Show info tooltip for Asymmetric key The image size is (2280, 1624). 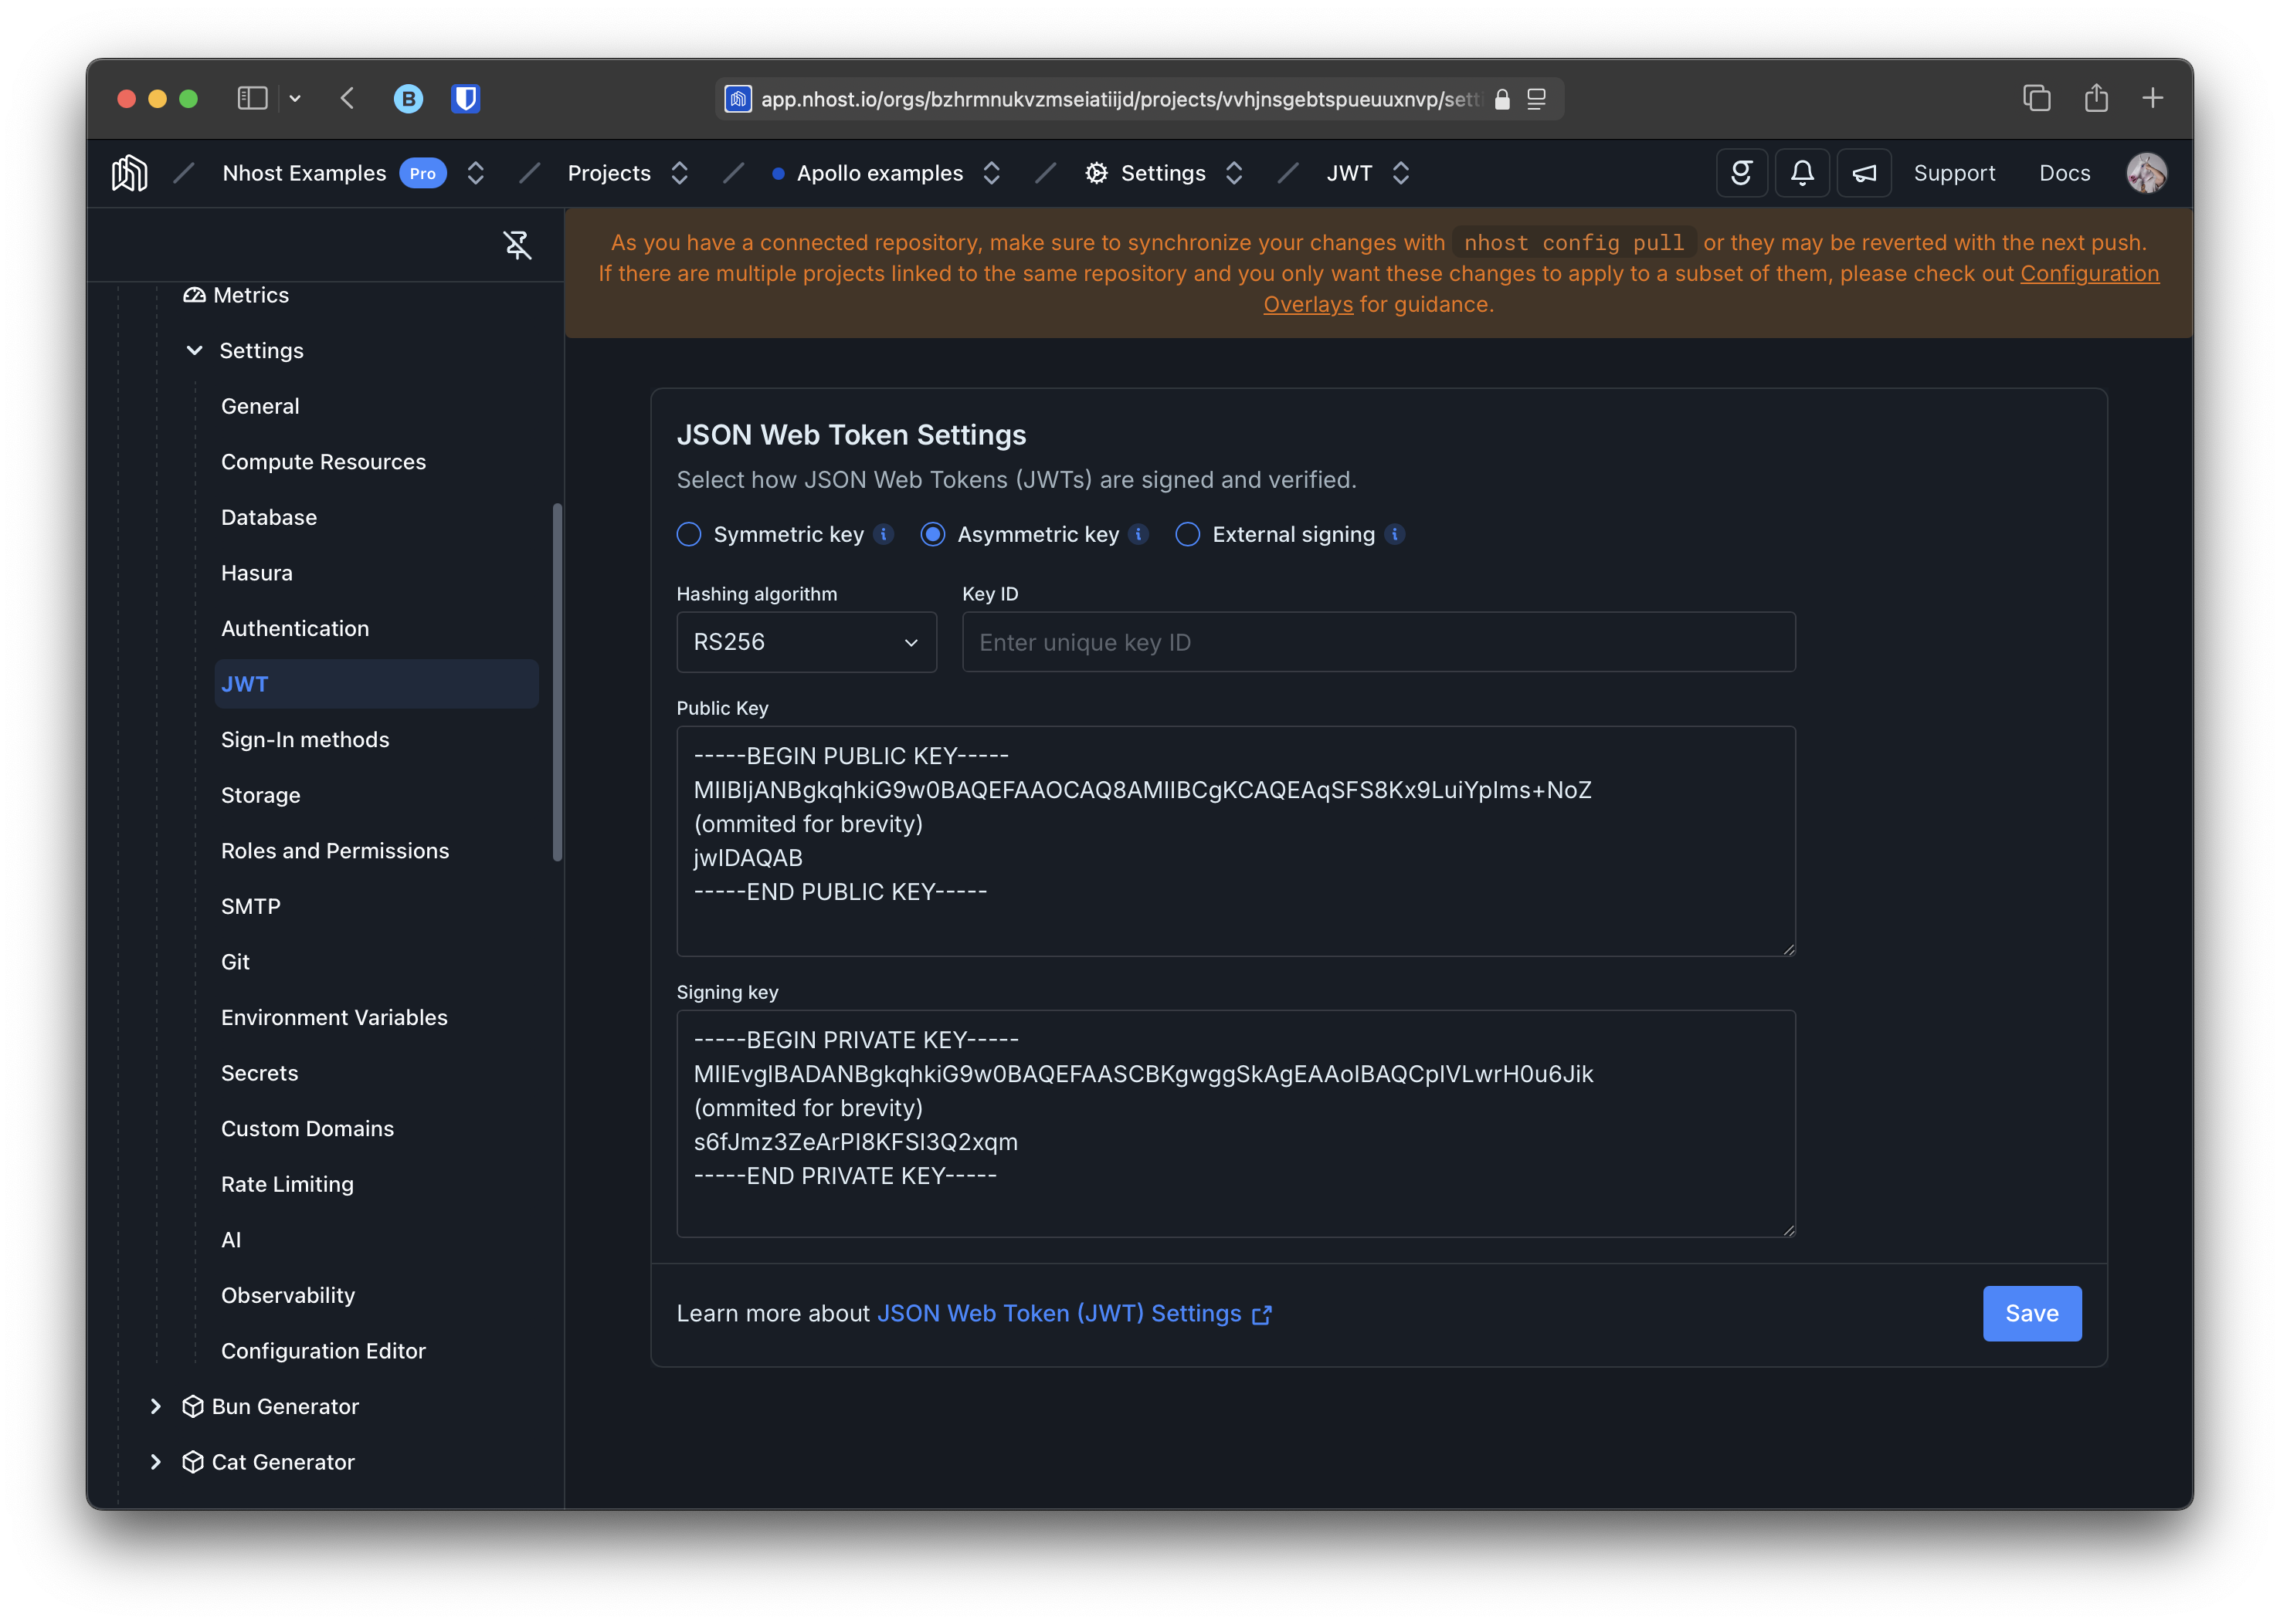point(1138,534)
